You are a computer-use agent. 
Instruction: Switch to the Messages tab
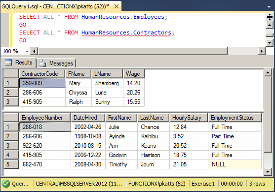[x=56, y=64]
